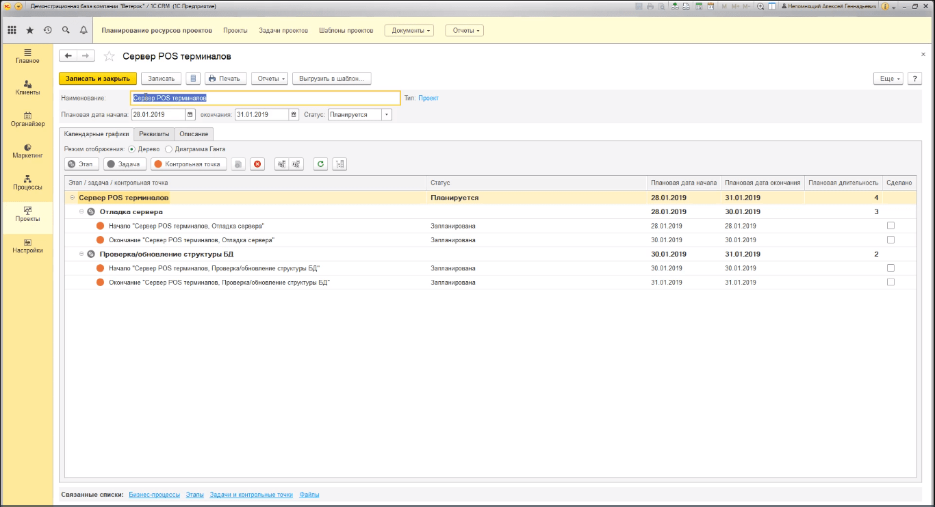Collapse the Сервер POS терминалов root node

coord(73,198)
